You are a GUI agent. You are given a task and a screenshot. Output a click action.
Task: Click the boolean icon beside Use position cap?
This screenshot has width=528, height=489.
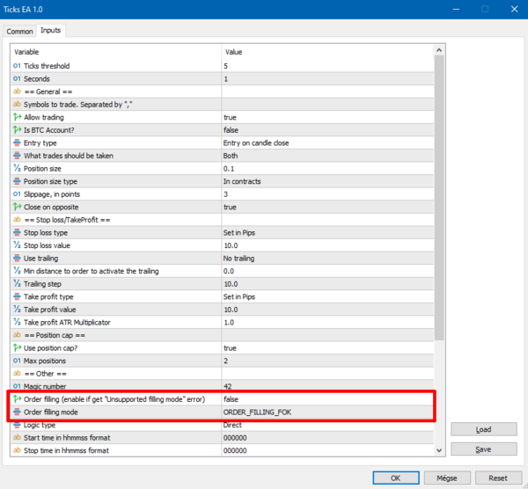[17, 348]
